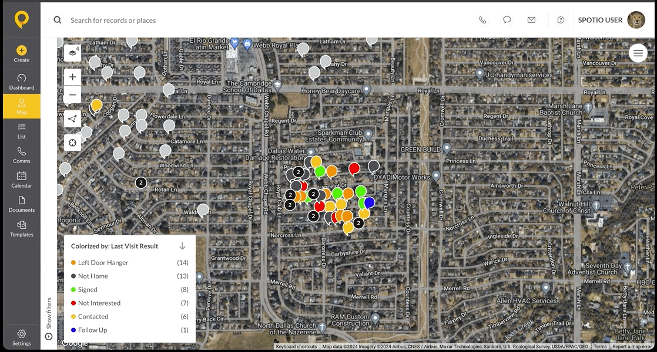Select the Map sidebar tab
The width and height of the screenshot is (657, 352).
pos(21,106)
